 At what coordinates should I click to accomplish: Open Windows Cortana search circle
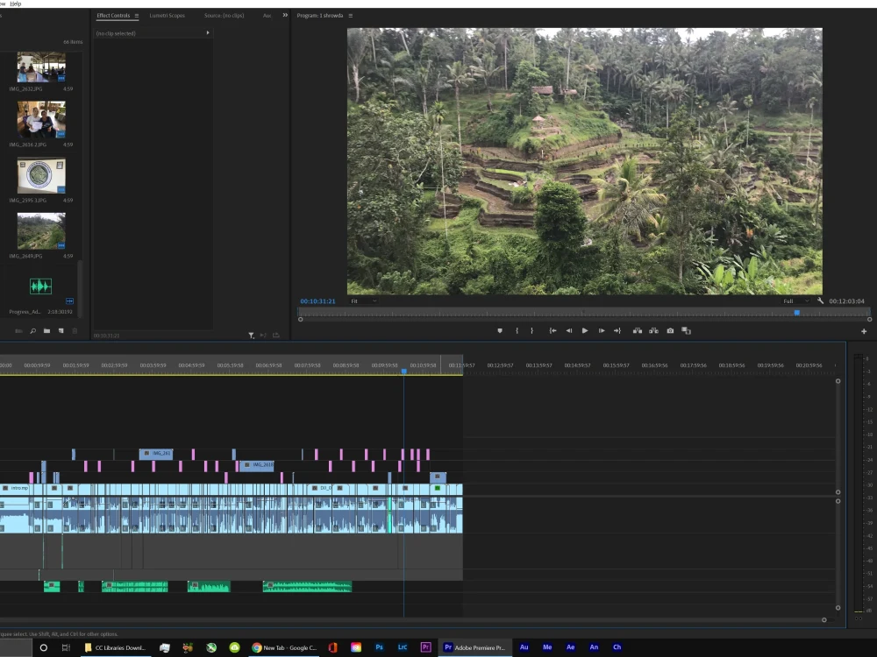point(44,647)
